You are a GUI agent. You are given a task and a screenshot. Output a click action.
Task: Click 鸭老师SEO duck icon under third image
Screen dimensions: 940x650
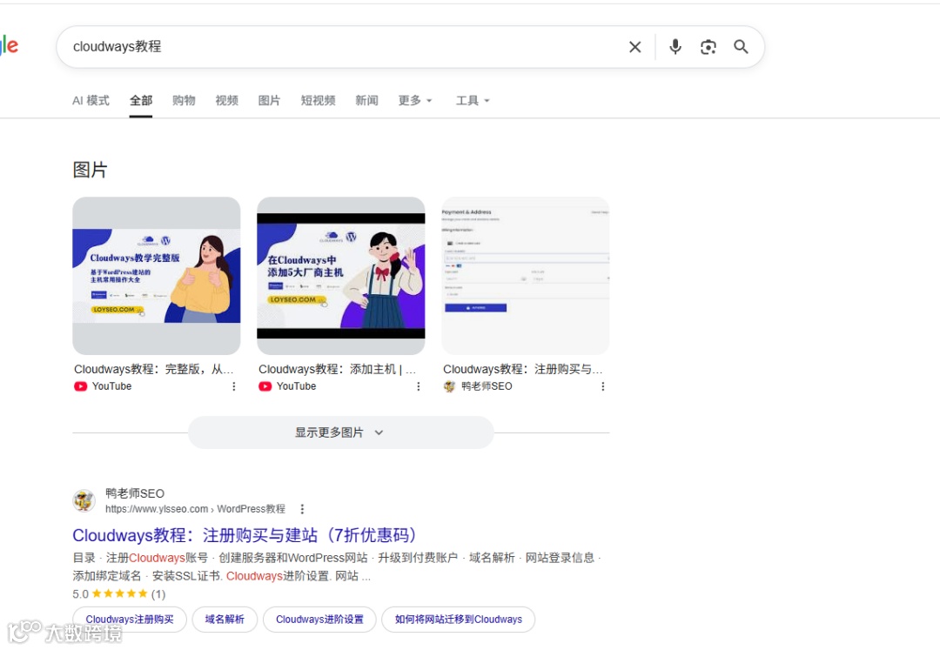[450, 386]
